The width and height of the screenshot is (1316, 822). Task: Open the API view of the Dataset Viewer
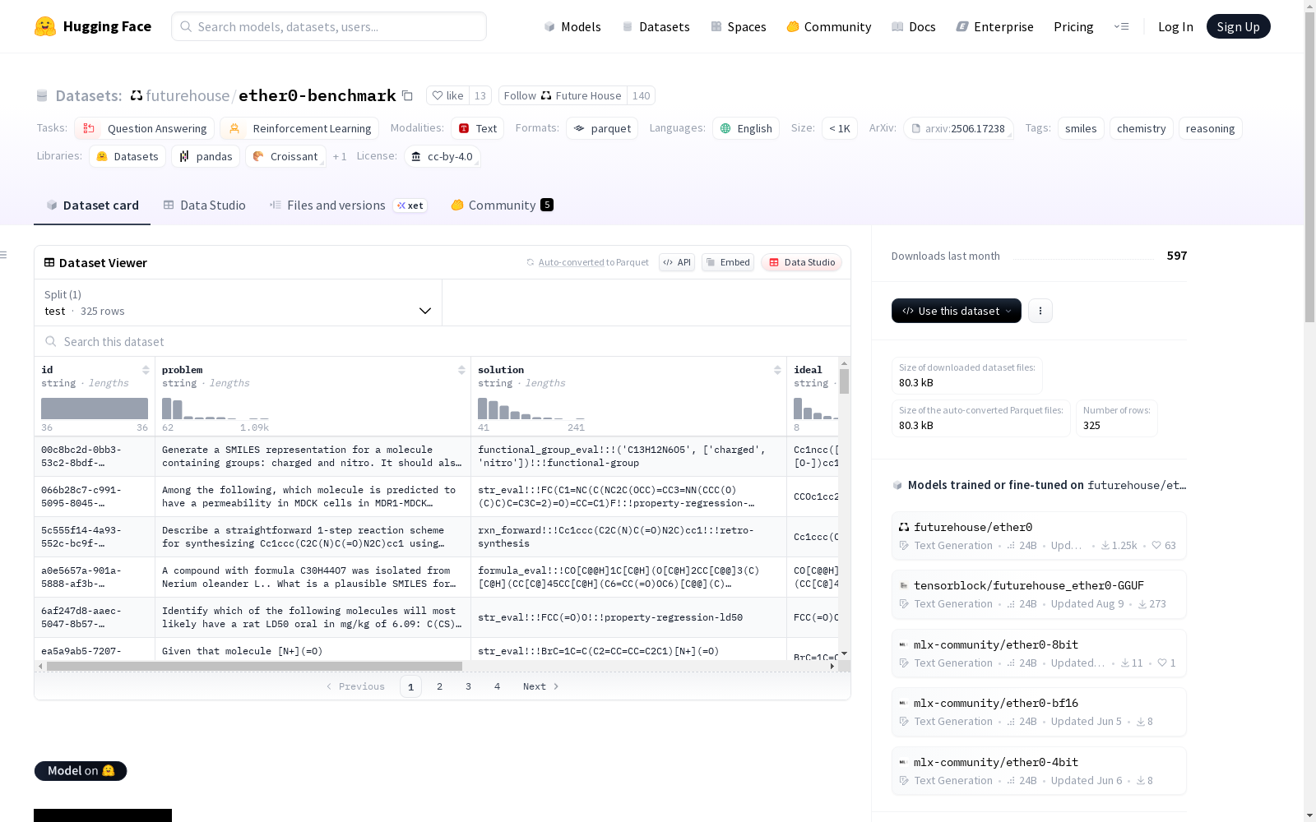(676, 262)
